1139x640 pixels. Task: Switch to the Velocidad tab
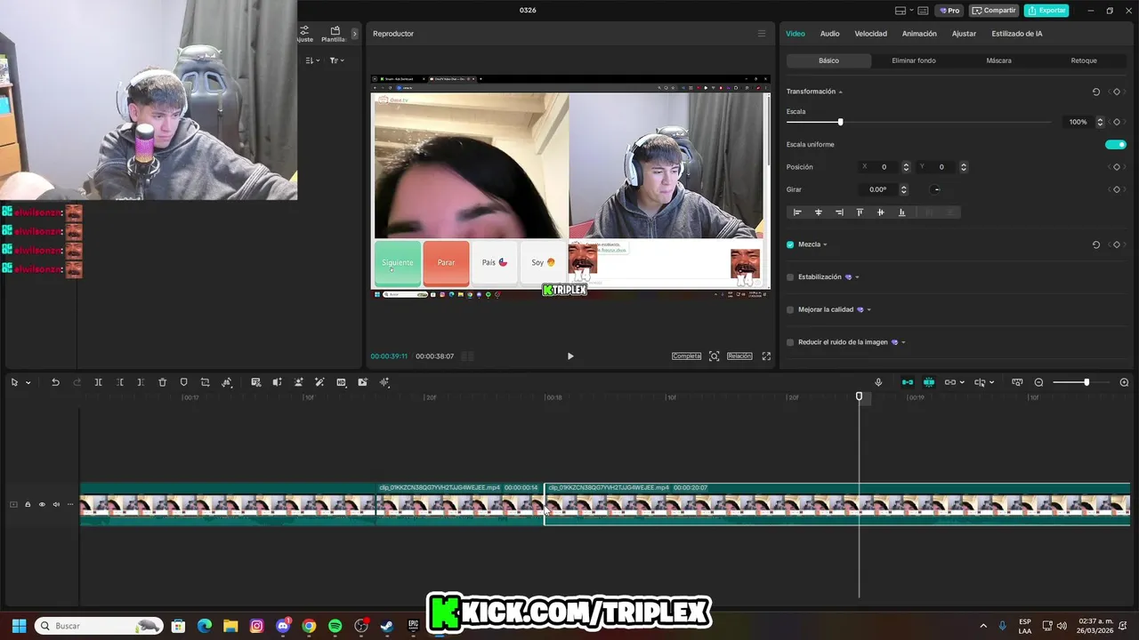pyautogui.click(x=870, y=34)
